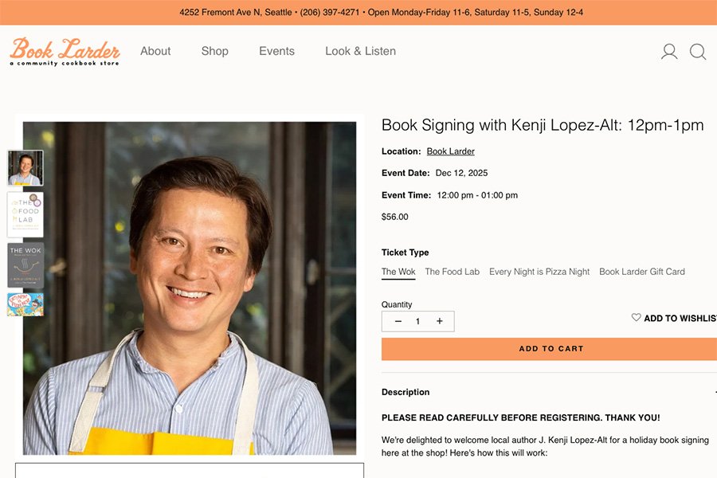The height and width of the screenshot is (478, 717).
Task: Open the Look & Listen menu
Action: (361, 51)
